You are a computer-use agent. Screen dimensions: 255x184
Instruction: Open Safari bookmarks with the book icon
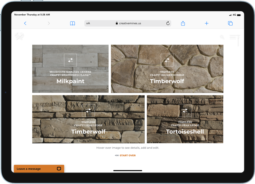[72, 23]
